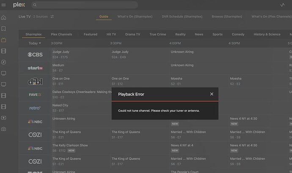This screenshot has height=173, width=292.
Task: Open the hamburger menu icon
Action: tap(3, 5)
